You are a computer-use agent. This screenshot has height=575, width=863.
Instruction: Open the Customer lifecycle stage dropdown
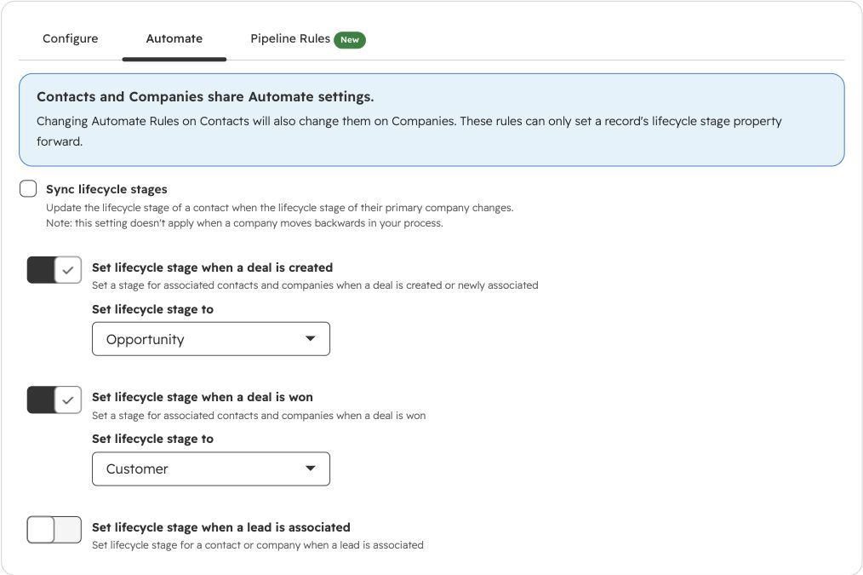(211, 469)
